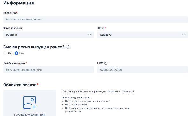Click the 'Перетащите файлы или' upload text
Image resolution: width=191 pixels, height=116 pixels.
pos(30,115)
